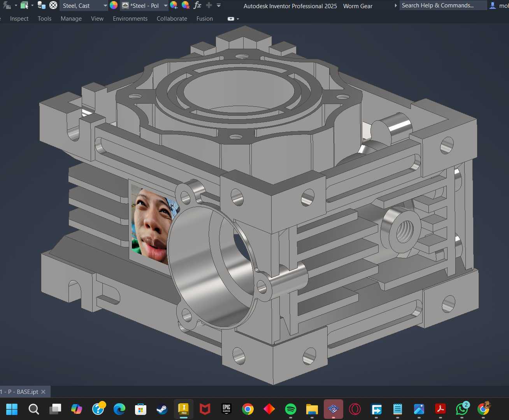Open the Customize Quick Access Toolbar arrow
Screen dimensions: 509x420
[x=219, y=5]
